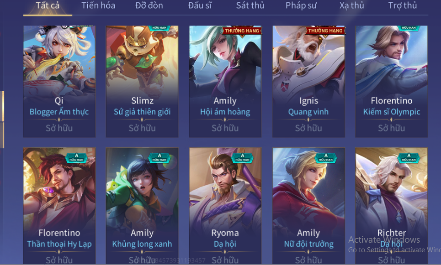Select Ryoma Dạ hội skin card
This screenshot has width=441, height=265.
point(225,206)
